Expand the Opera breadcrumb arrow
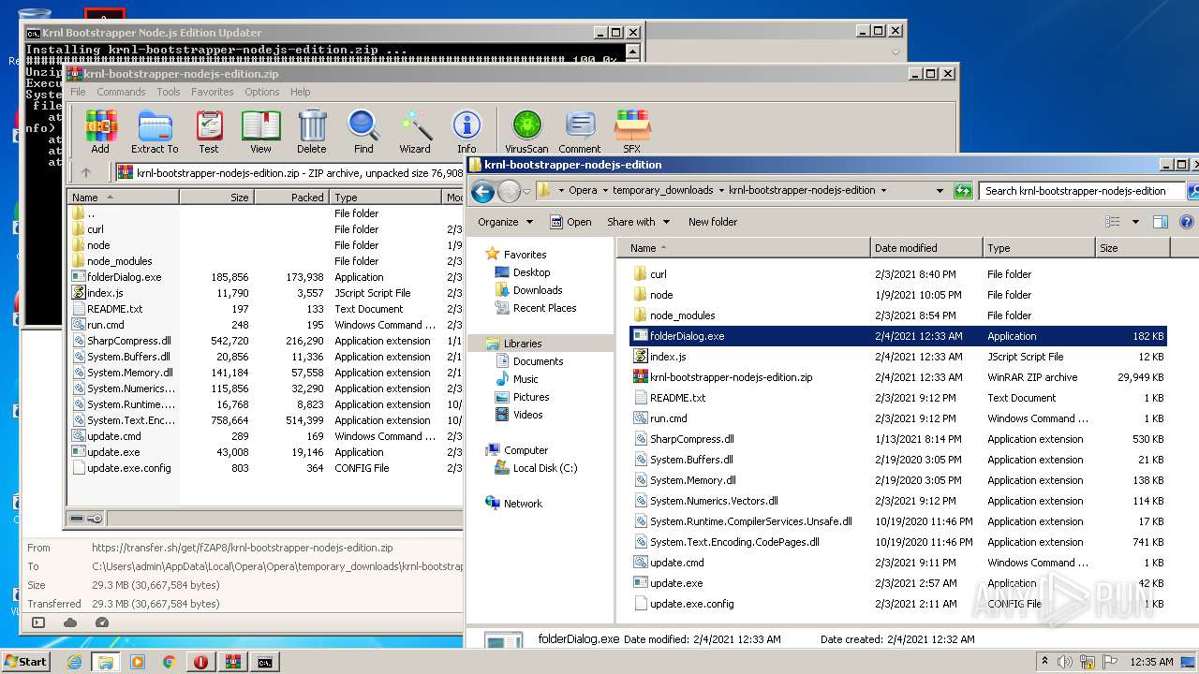The image size is (1199, 674). point(604,190)
